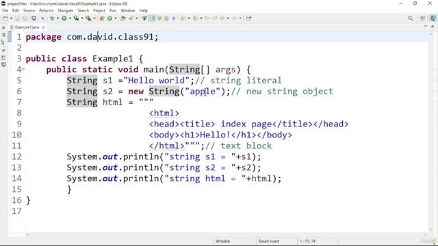Screen dimensions: 438x246
Task: Open the Source menu
Action: click(29, 10)
